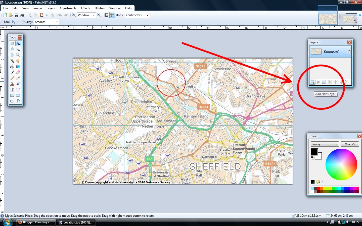Toggle the rulers button

[112, 15]
